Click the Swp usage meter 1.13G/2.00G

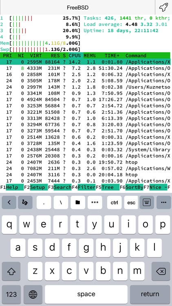[40, 49]
